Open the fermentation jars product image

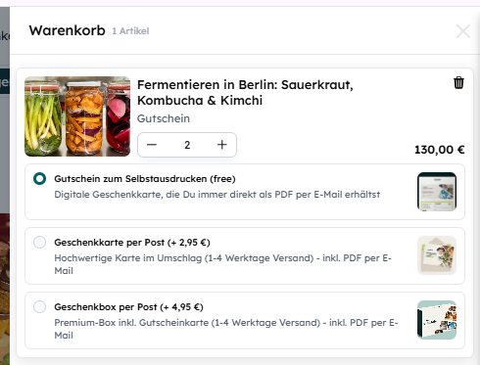[x=77, y=116]
